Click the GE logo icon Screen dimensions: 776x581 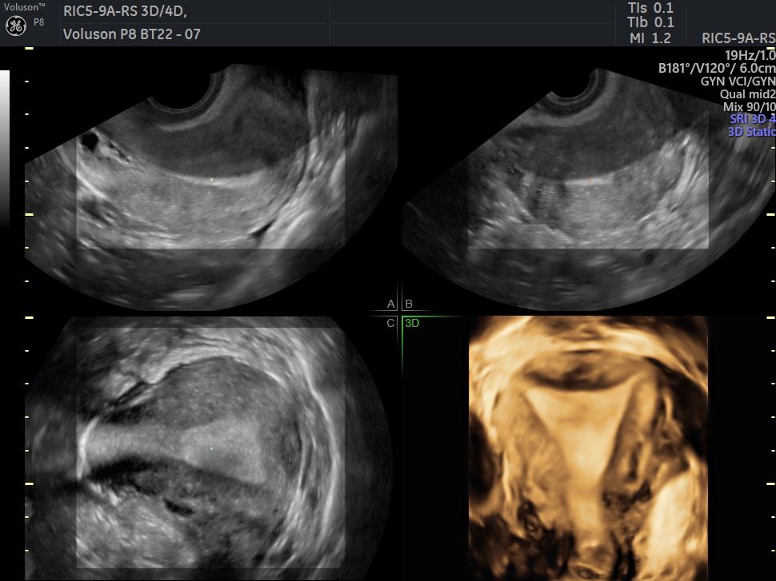16,26
